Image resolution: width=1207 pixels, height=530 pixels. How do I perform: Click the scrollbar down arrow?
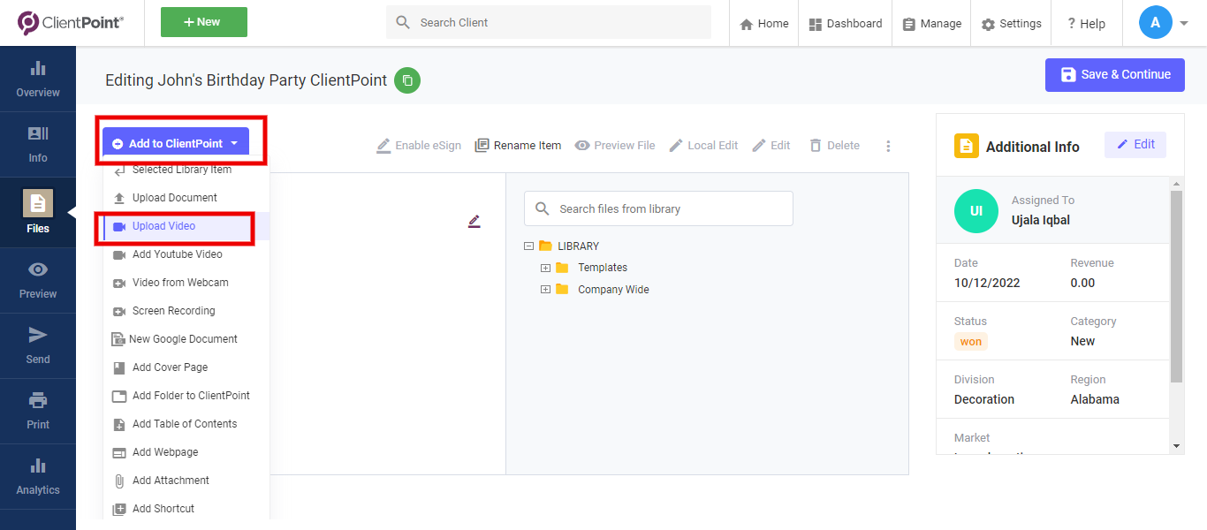tap(1176, 446)
